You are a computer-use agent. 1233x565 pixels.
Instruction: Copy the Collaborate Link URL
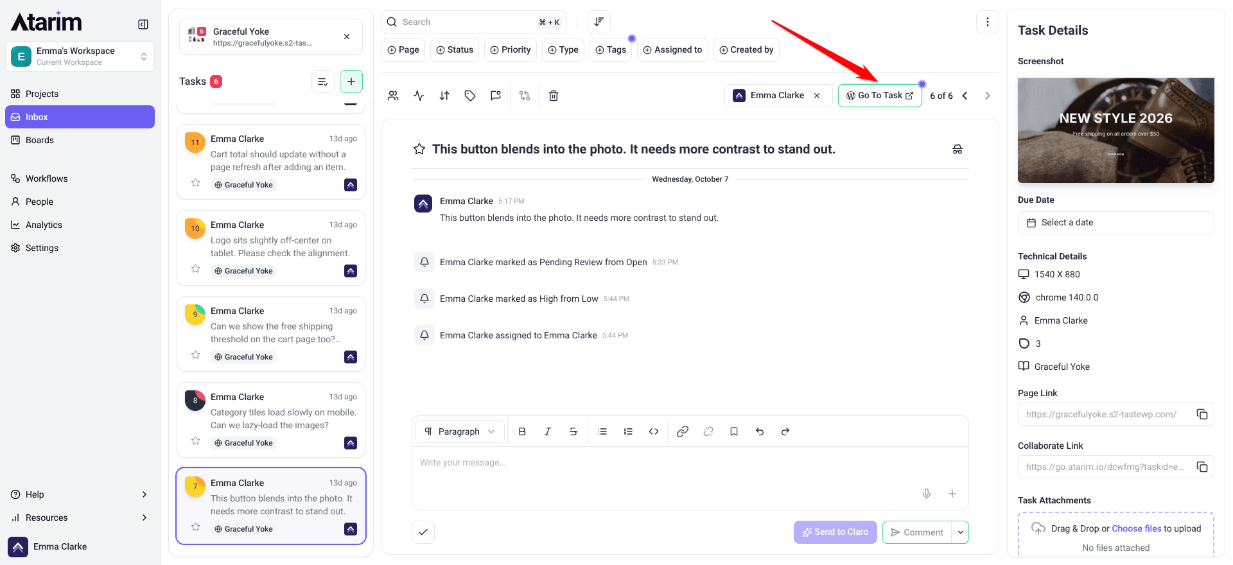[x=1202, y=467]
